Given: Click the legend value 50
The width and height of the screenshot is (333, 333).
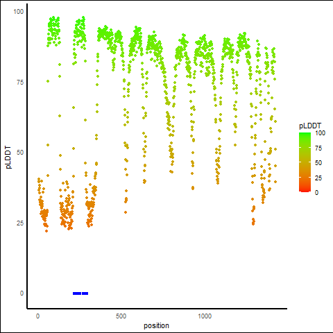Looking at the screenshot, I should point(318,163).
